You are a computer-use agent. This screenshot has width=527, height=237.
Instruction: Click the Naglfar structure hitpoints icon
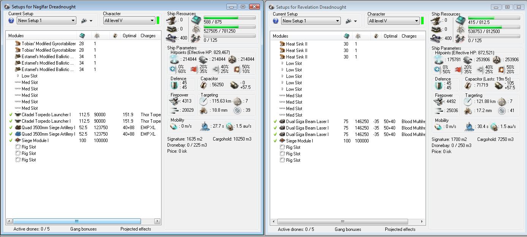pyautogui.click(x=232, y=60)
